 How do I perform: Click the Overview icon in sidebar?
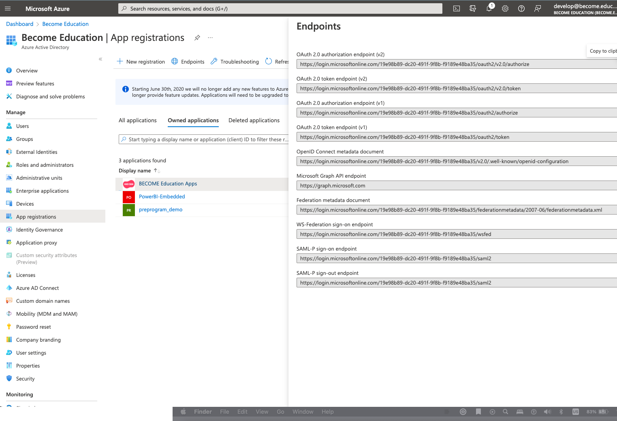(x=9, y=70)
